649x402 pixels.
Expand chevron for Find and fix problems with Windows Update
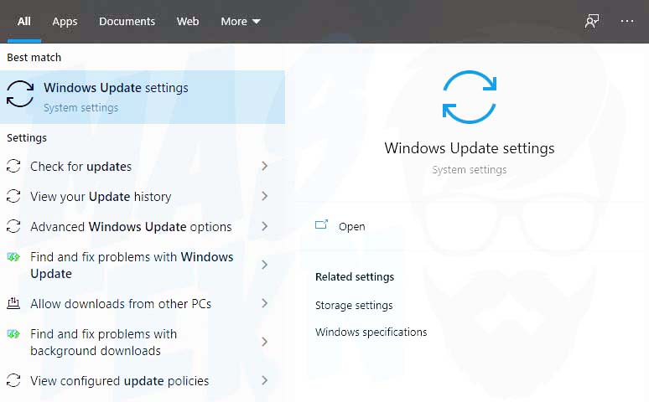264,265
